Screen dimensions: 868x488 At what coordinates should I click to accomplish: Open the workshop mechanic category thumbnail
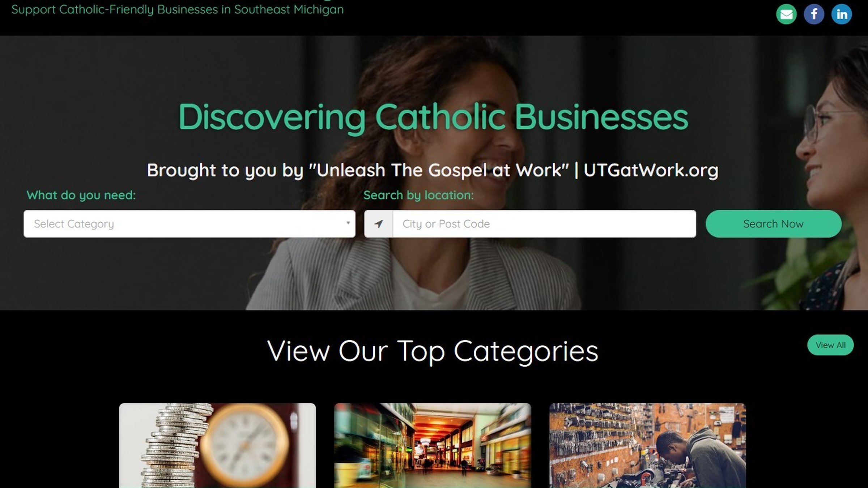[647, 445]
